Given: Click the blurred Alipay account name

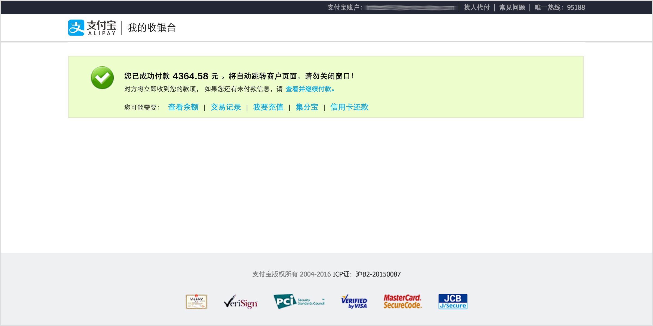Looking at the screenshot, I should tap(410, 8).
